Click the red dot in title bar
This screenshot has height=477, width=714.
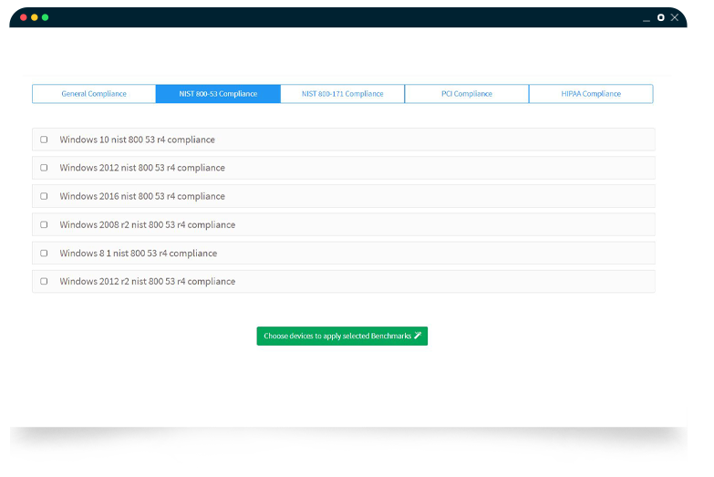tap(24, 17)
